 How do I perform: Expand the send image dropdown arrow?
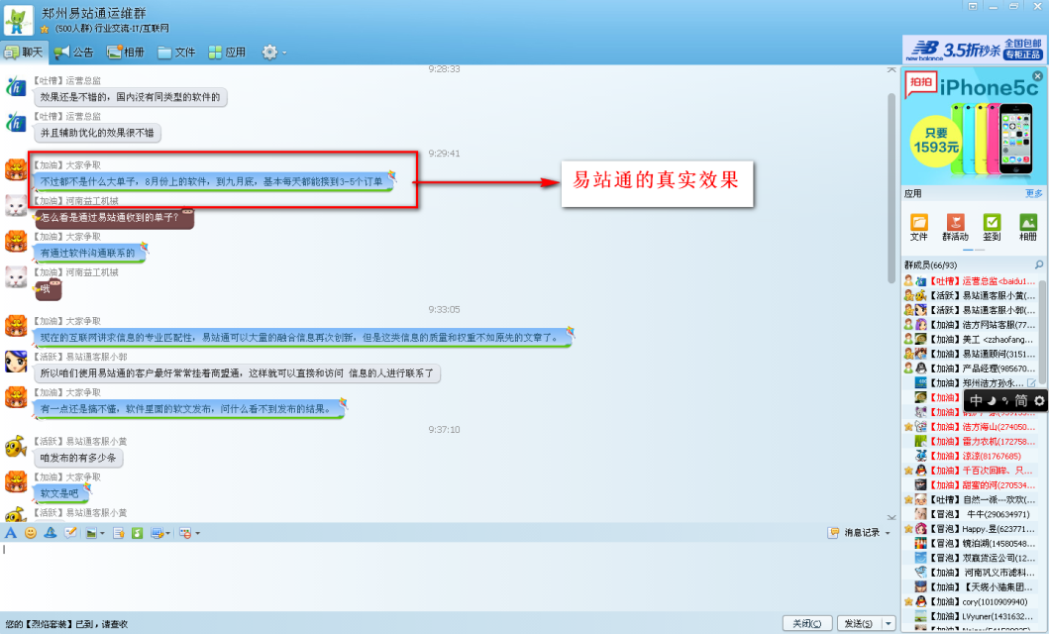coord(102,534)
